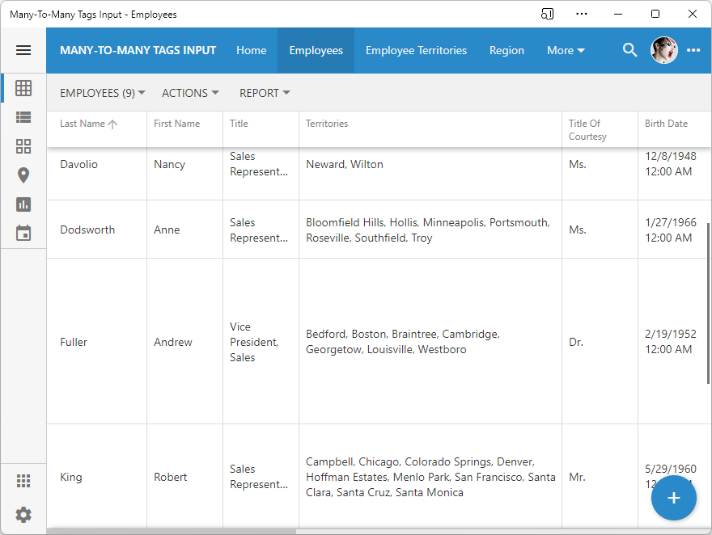The width and height of the screenshot is (712, 535).
Task: Switch to the Employee Territories tab
Action: [416, 49]
